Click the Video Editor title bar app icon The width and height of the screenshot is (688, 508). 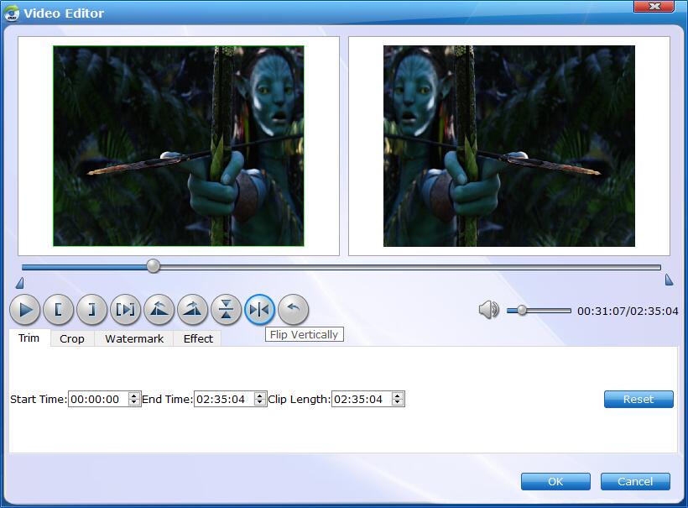click(12, 13)
